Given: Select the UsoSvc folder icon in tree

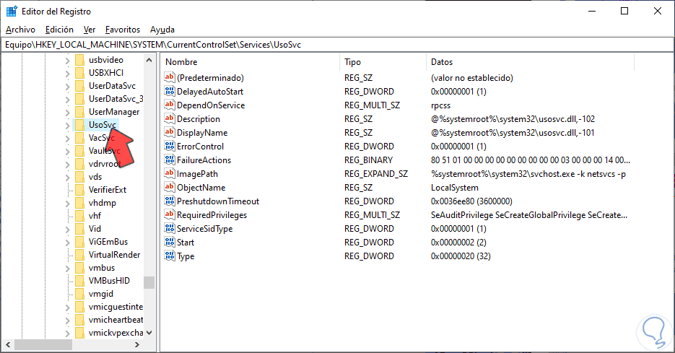Looking at the screenshot, I should tap(79, 125).
